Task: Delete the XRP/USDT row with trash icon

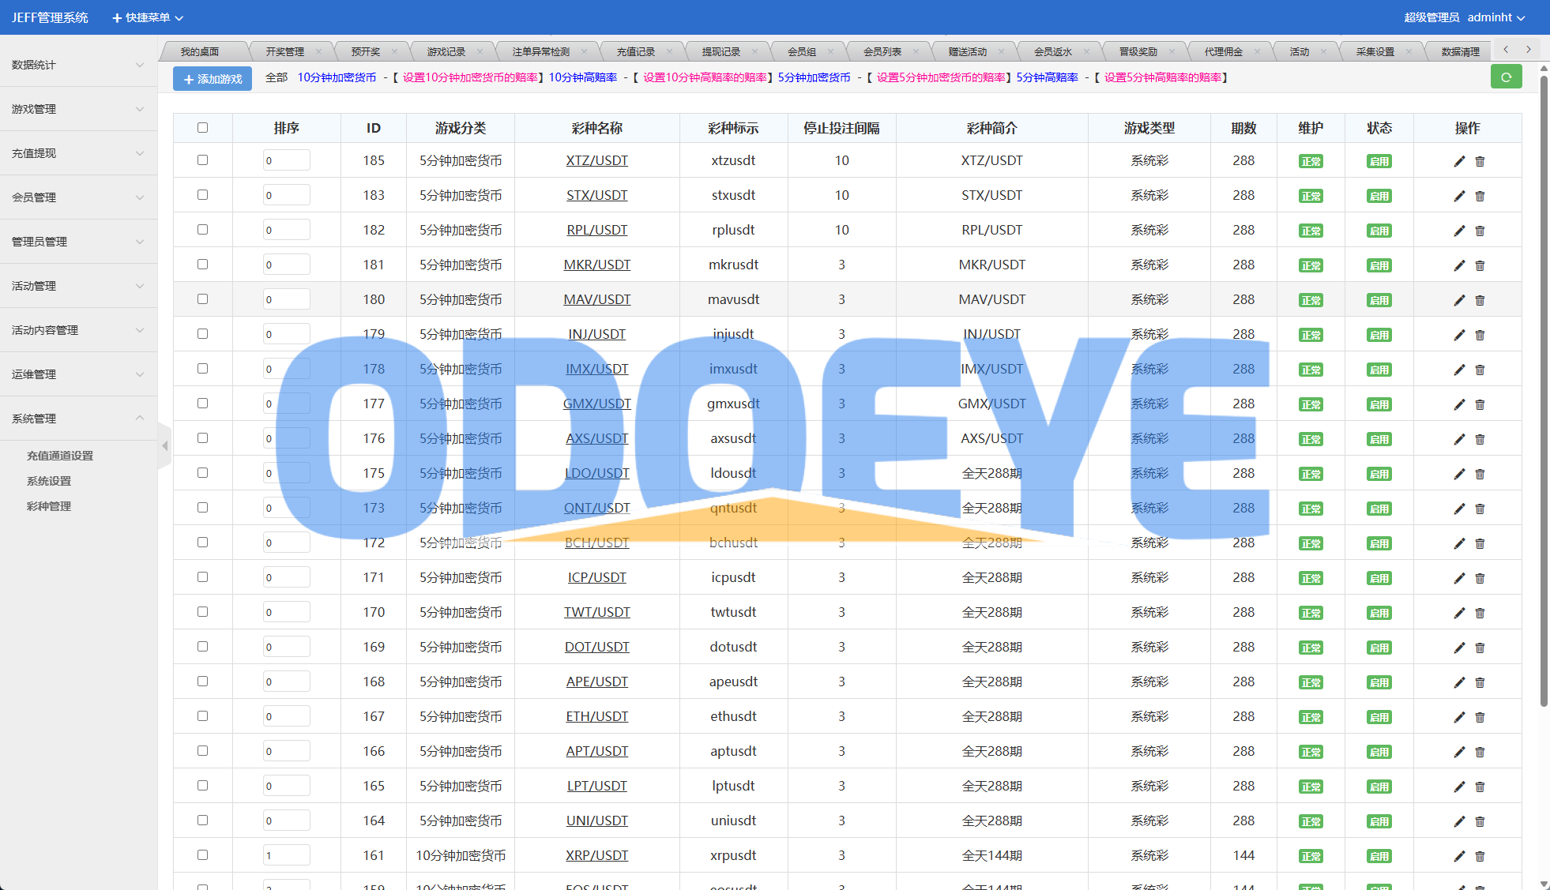Action: [x=1480, y=856]
